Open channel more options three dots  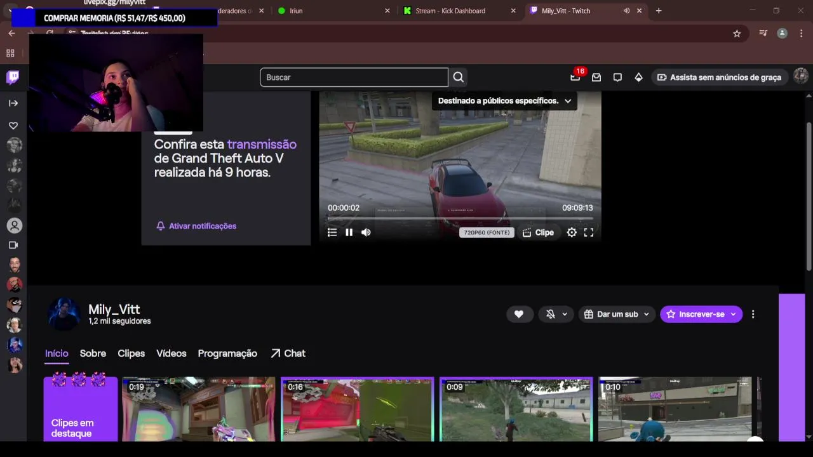[753, 314]
